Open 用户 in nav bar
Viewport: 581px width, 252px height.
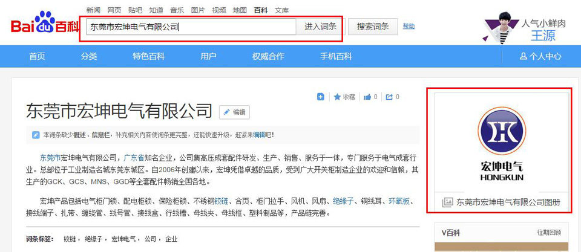coord(209,56)
